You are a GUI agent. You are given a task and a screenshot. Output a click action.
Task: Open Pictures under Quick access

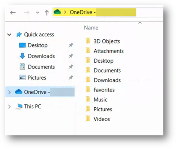pos(37,78)
